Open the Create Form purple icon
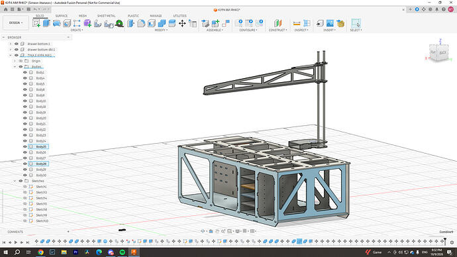This screenshot has height=257, width=457. click(87, 23)
